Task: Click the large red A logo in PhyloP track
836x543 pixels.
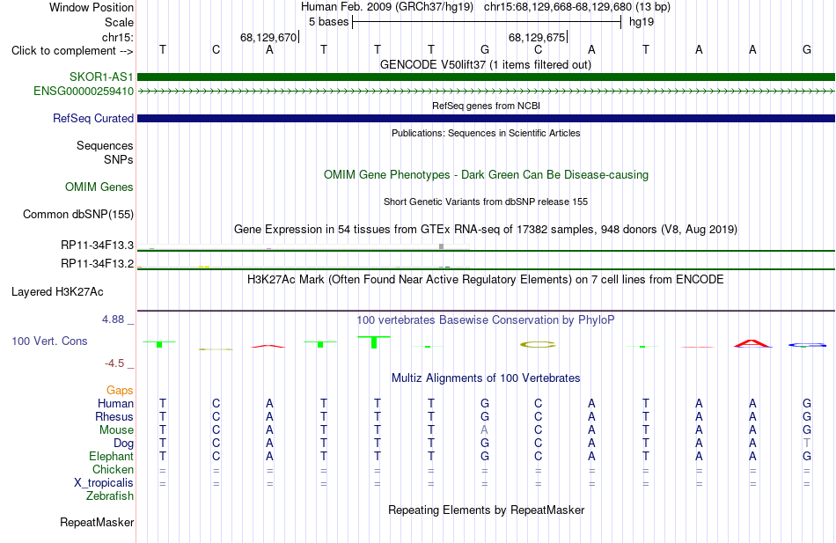Action: (x=752, y=343)
